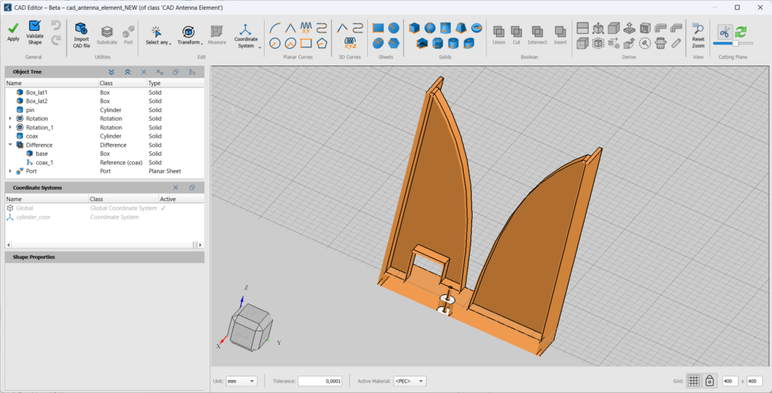The image size is (772, 393).
Task: Click the Apply checkmark icon
Action: pyautogui.click(x=13, y=28)
